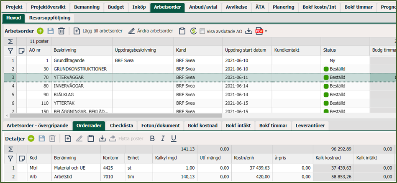Click the Arbetsorder grid horizontal scrollbar
The height and width of the screenshot is (183, 397).
pos(116,115)
